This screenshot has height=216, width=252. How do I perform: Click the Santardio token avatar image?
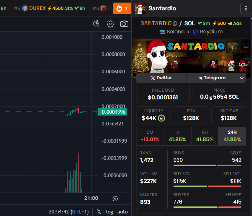(x=140, y=8)
